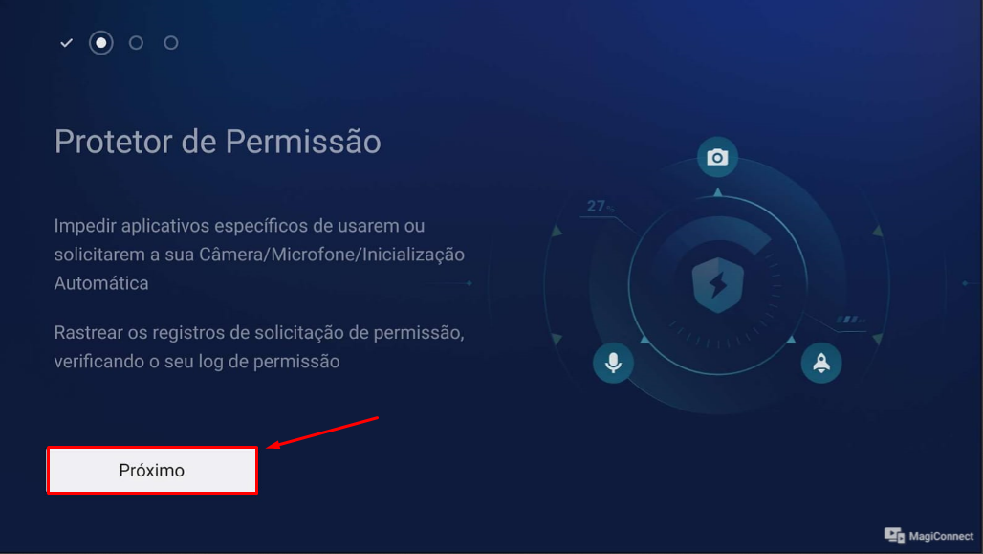Screen dimensions: 983x554
Task: Click the triangle marker above the microphone icon
Action: click(644, 339)
